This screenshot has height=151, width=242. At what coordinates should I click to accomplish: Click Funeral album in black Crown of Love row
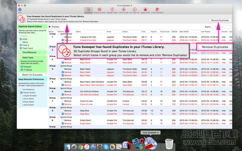tap(126, 101)
